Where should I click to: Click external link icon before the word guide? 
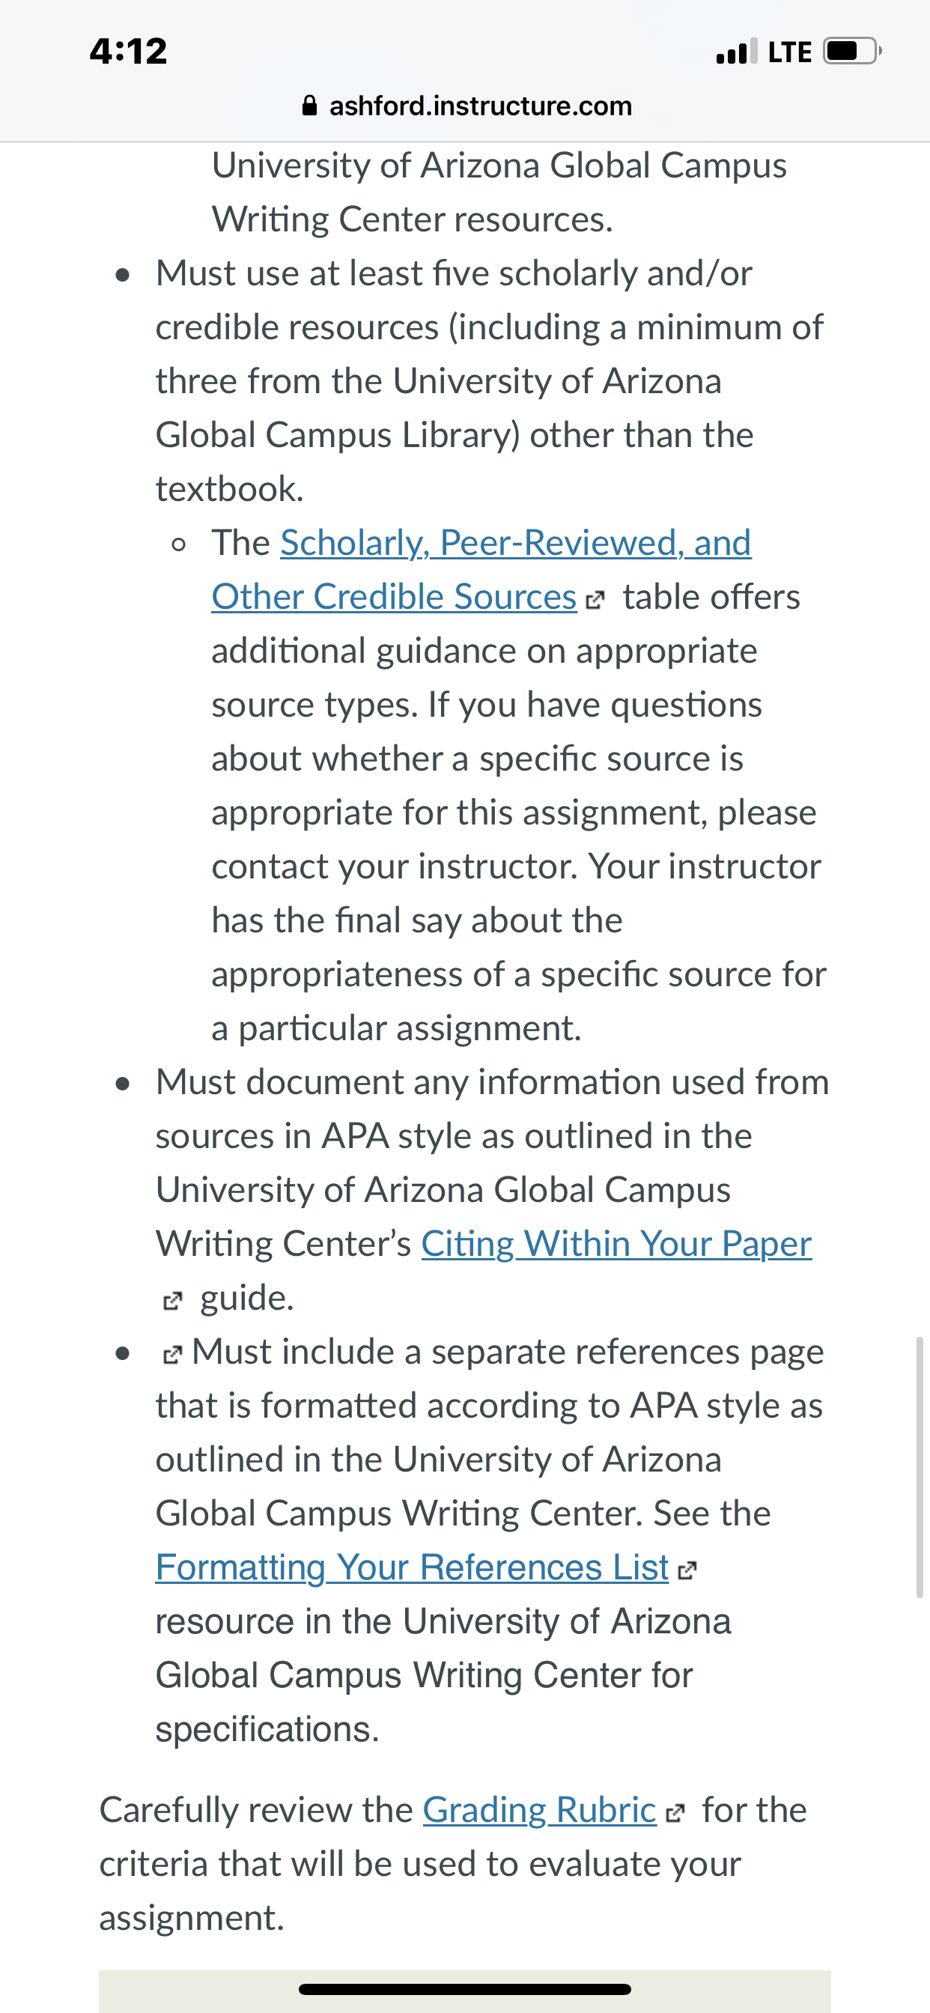coord(172,1301)
